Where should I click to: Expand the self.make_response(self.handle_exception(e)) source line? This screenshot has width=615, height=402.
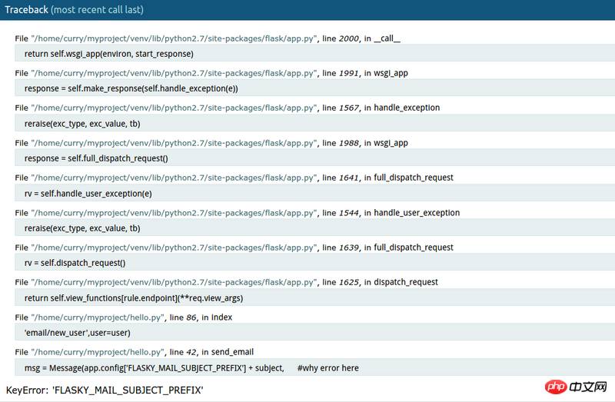click(x=314, y=88)
